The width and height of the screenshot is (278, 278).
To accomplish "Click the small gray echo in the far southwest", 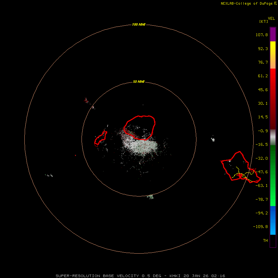I will (x=49, y=175).
